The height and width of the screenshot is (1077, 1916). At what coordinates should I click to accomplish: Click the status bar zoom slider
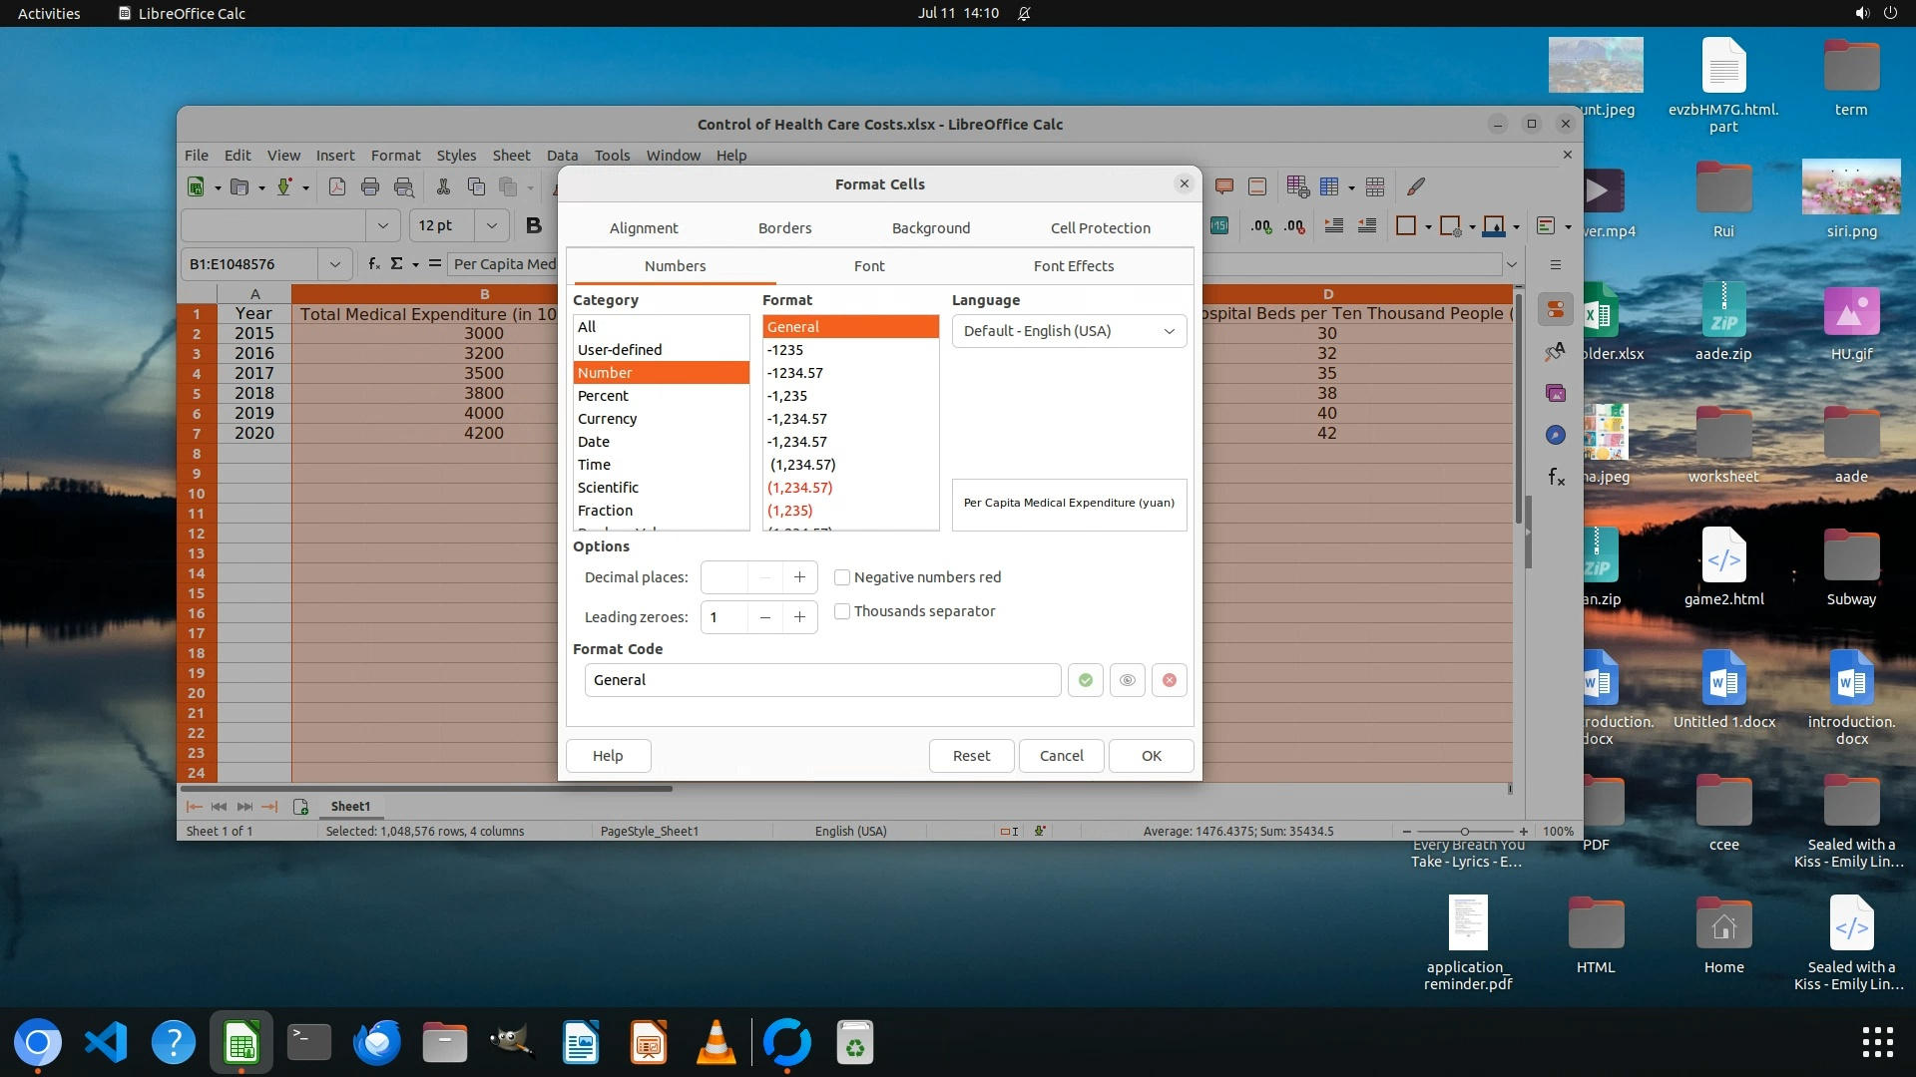(1464, 831)
